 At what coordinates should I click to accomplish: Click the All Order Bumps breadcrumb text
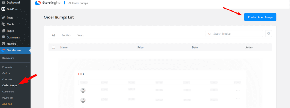(x=78, y=3)
